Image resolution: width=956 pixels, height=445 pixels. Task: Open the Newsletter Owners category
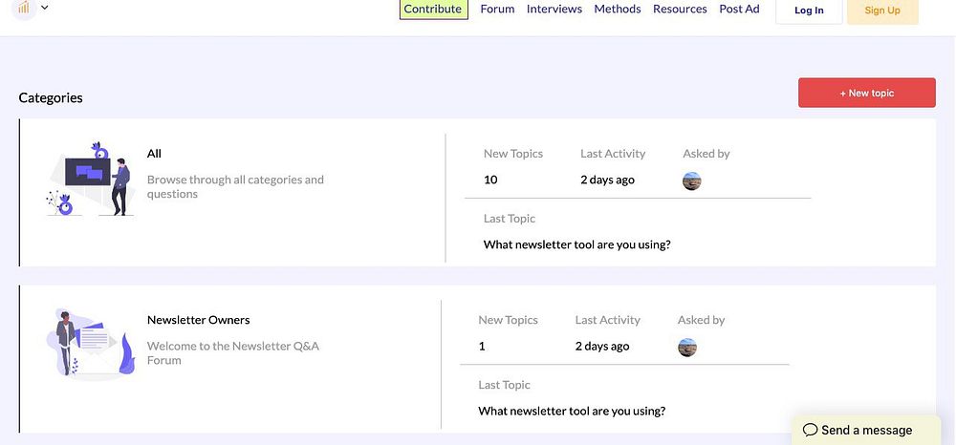(x=198, y=320)
